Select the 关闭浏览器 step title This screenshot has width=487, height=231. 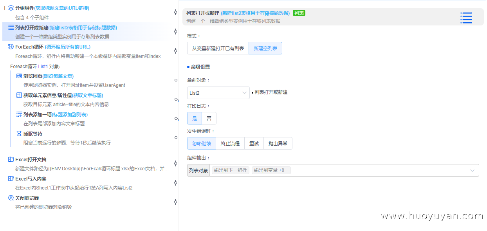pos(27,198)
